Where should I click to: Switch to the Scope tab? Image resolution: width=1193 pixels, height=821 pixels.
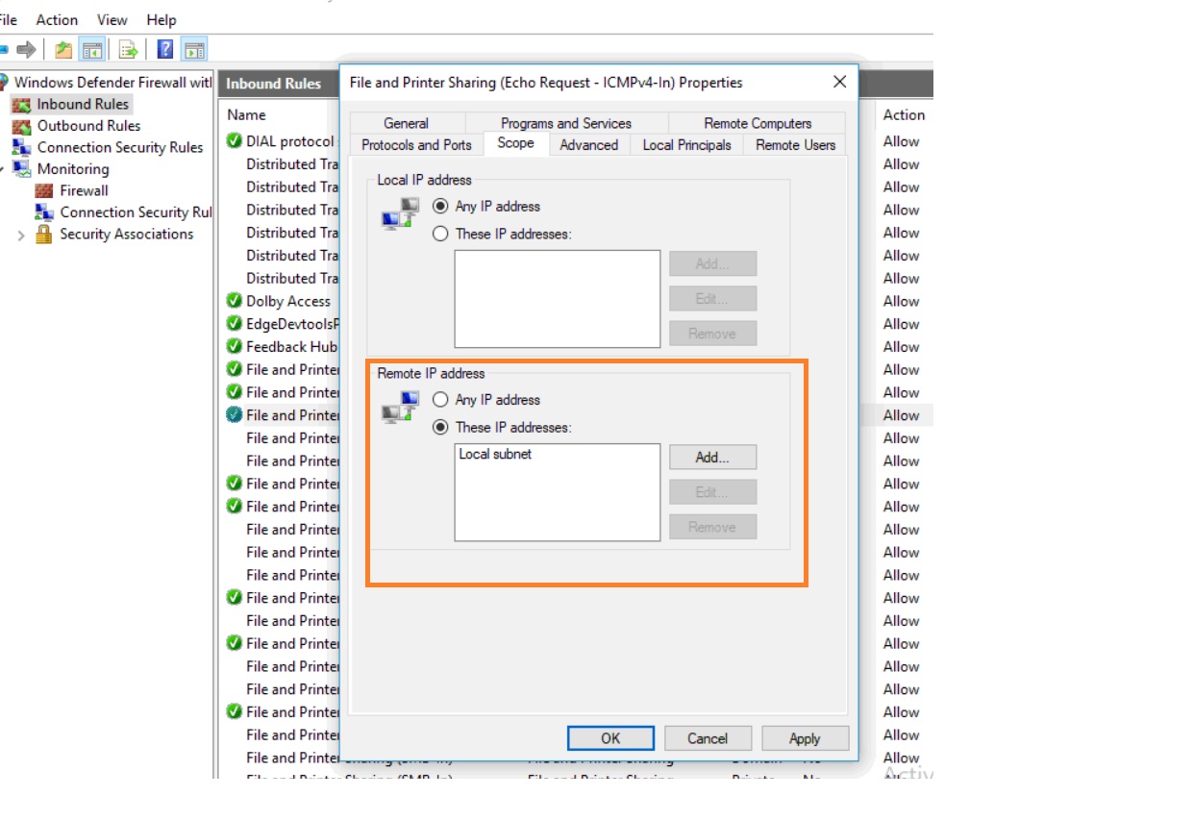click(x=515, y=143)
